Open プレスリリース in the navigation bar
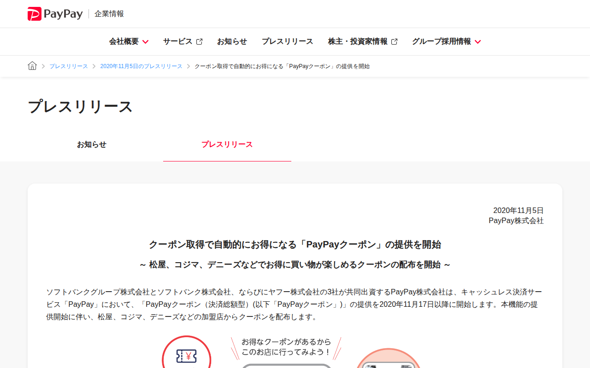This screenshot has width=590, height=368. pos(287,41)
